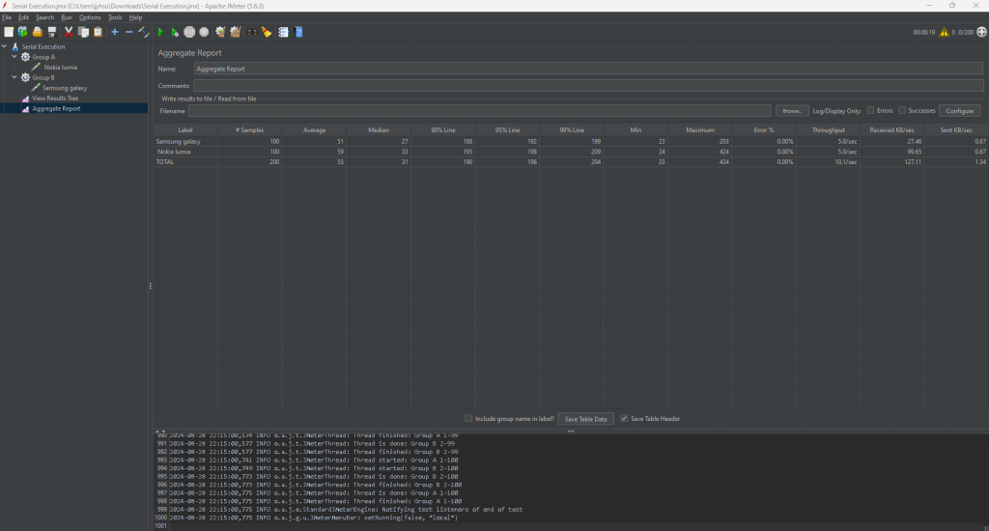Click the Configure button

pos(959,111)
